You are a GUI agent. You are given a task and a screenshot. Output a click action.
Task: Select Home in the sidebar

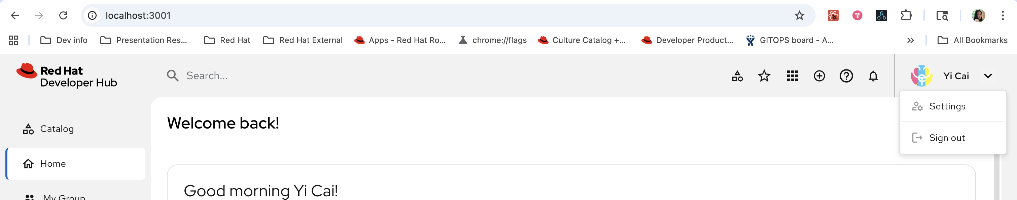[x=53, y=164]
